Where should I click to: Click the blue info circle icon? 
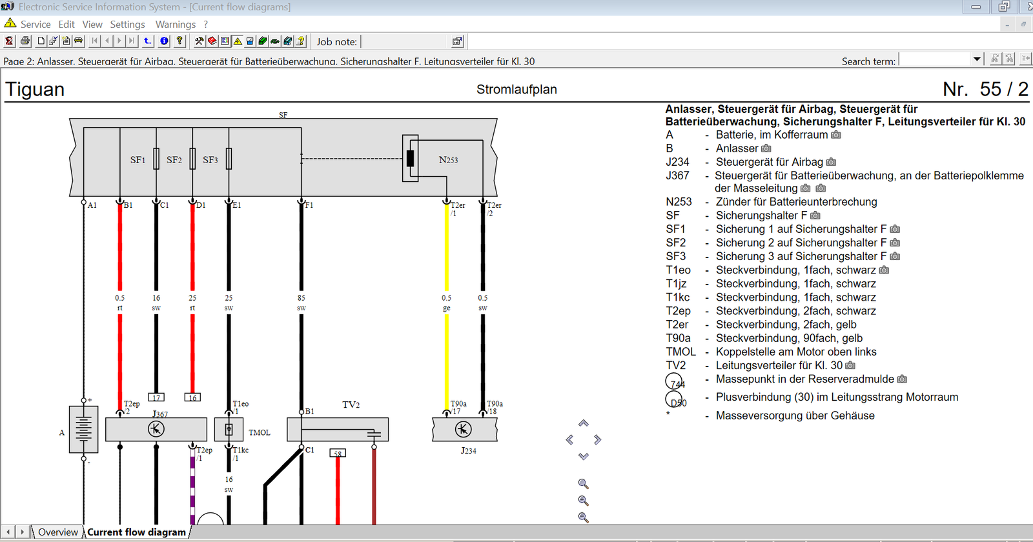[164, 41]
